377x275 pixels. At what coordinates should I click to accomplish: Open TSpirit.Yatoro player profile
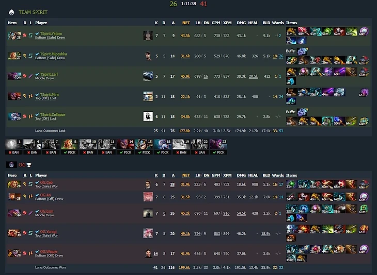[51, 33]
